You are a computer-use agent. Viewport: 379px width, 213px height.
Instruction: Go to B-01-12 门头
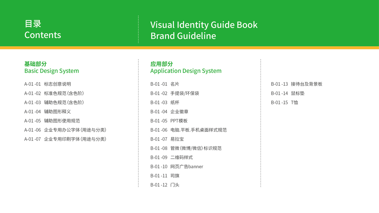click(x=165, y=185)
